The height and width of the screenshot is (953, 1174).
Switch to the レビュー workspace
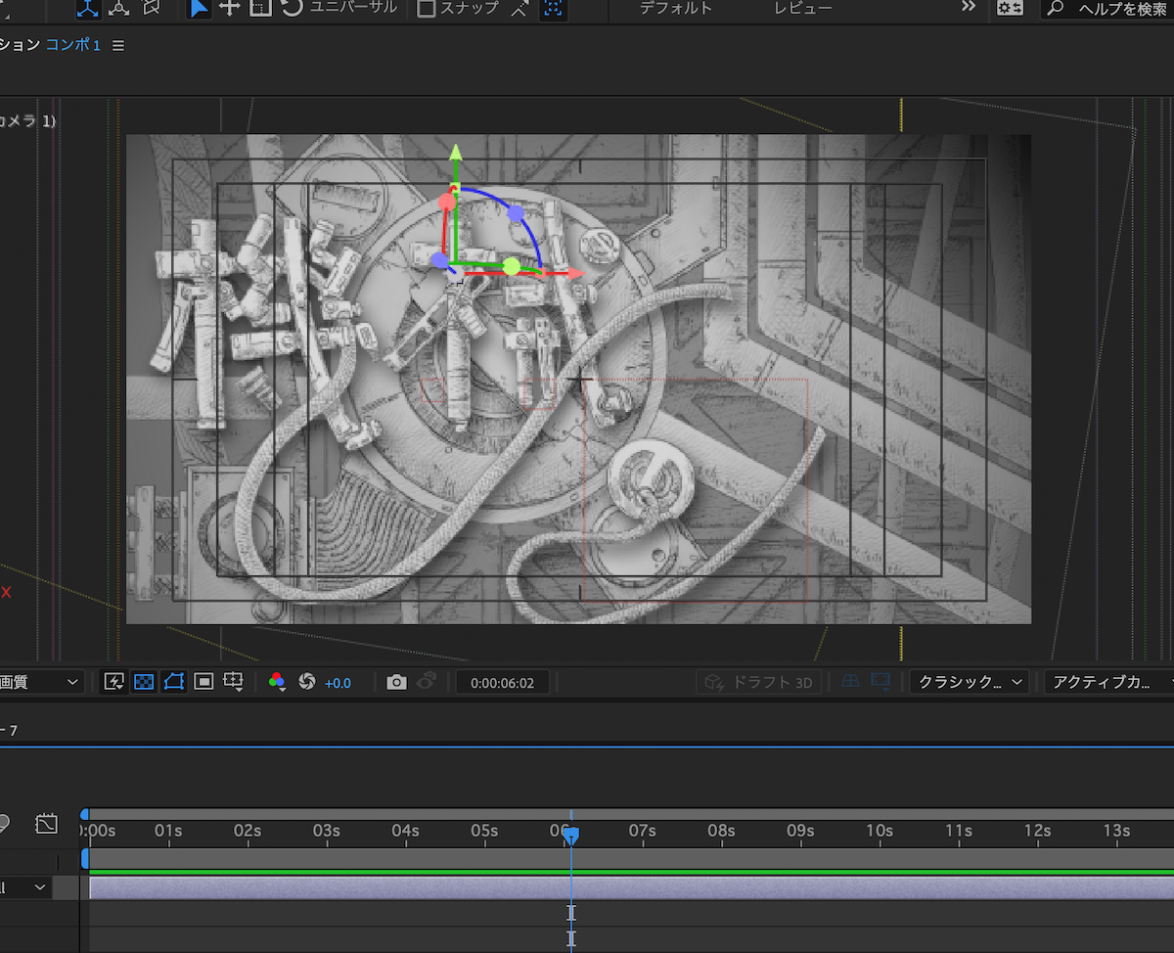point(803,9)
